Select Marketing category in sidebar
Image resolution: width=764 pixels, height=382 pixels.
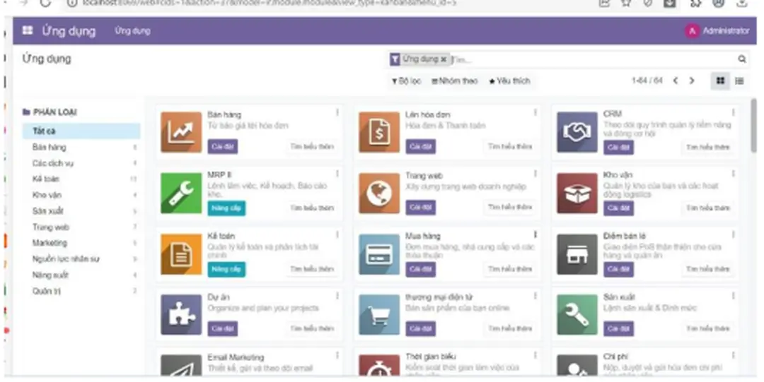pyautogui.click(x=50, y=243)
